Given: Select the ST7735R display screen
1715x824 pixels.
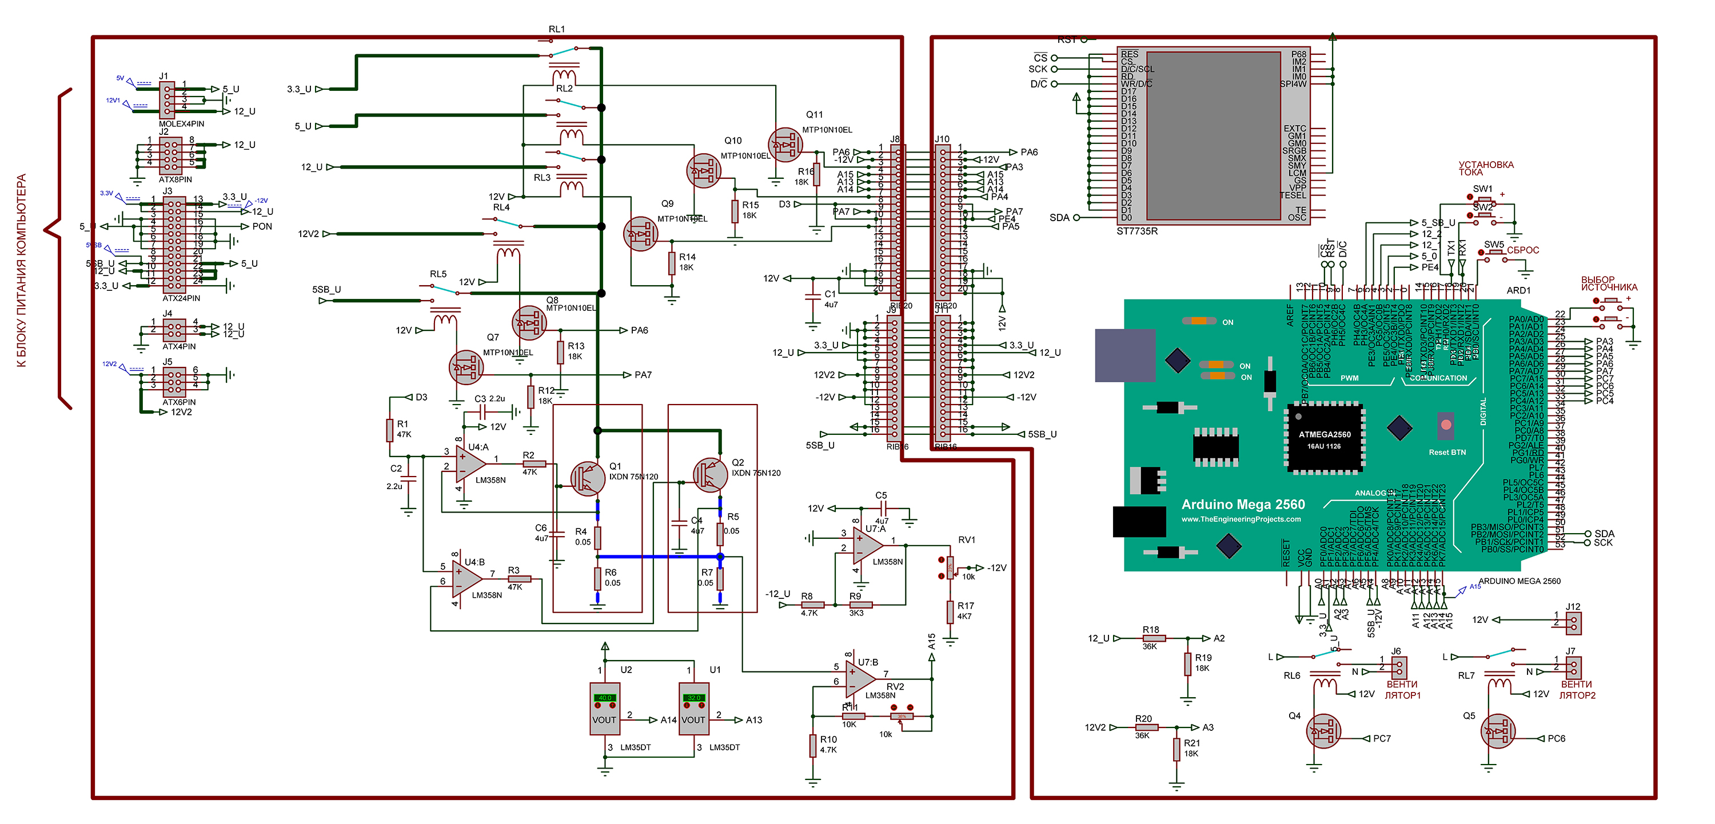Looking at the screenshot, I should 1214,136.
